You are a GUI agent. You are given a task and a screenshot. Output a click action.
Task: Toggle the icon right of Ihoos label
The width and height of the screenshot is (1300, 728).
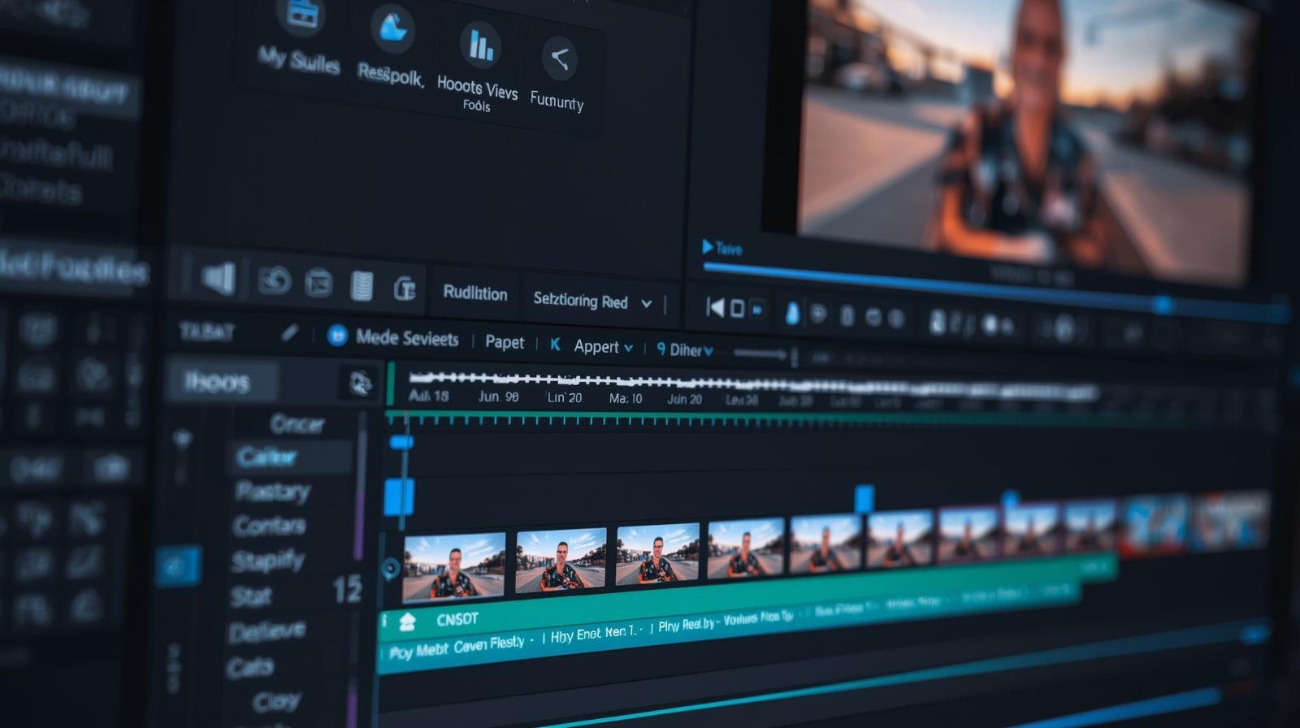tap(360, 383)
